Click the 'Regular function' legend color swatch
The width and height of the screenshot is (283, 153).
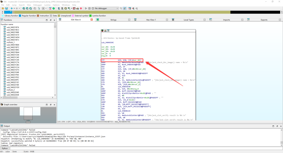point(20,16)
